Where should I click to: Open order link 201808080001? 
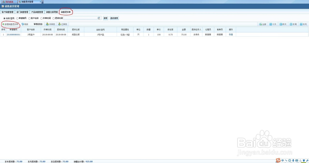(x=13, y=35)
